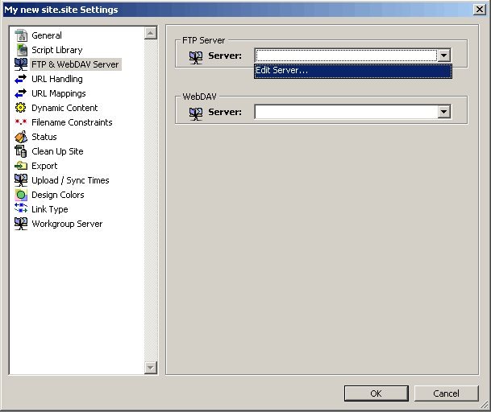
Task: Go to URL Handling settings
Action: pos(57,79)
